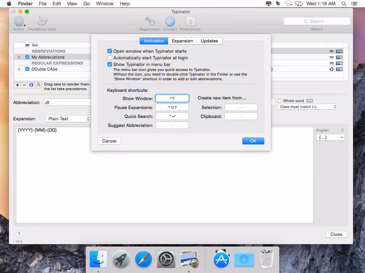Open the Case must match dropdown

pos(307,106)
